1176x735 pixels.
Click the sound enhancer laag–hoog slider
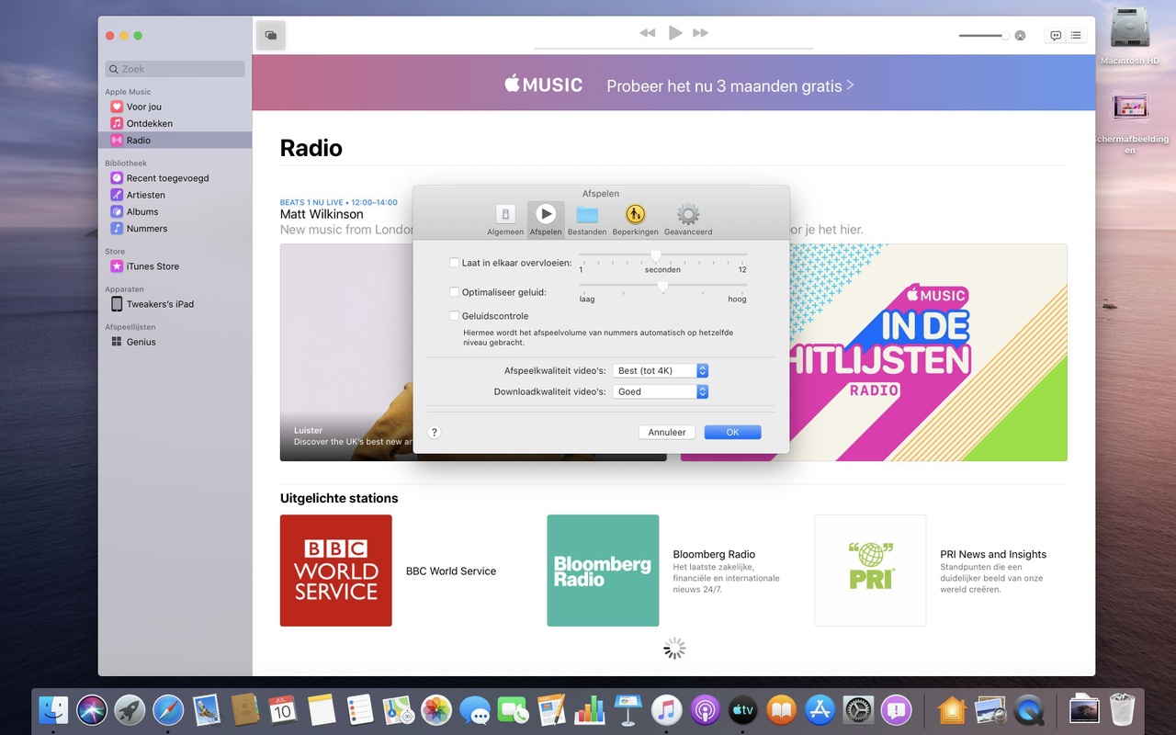point(662,286)
